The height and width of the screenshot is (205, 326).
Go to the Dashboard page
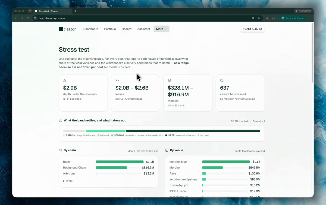point(91,29)
